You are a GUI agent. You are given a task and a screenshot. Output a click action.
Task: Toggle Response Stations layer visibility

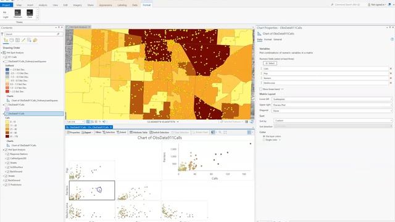[x=8, y=154]
